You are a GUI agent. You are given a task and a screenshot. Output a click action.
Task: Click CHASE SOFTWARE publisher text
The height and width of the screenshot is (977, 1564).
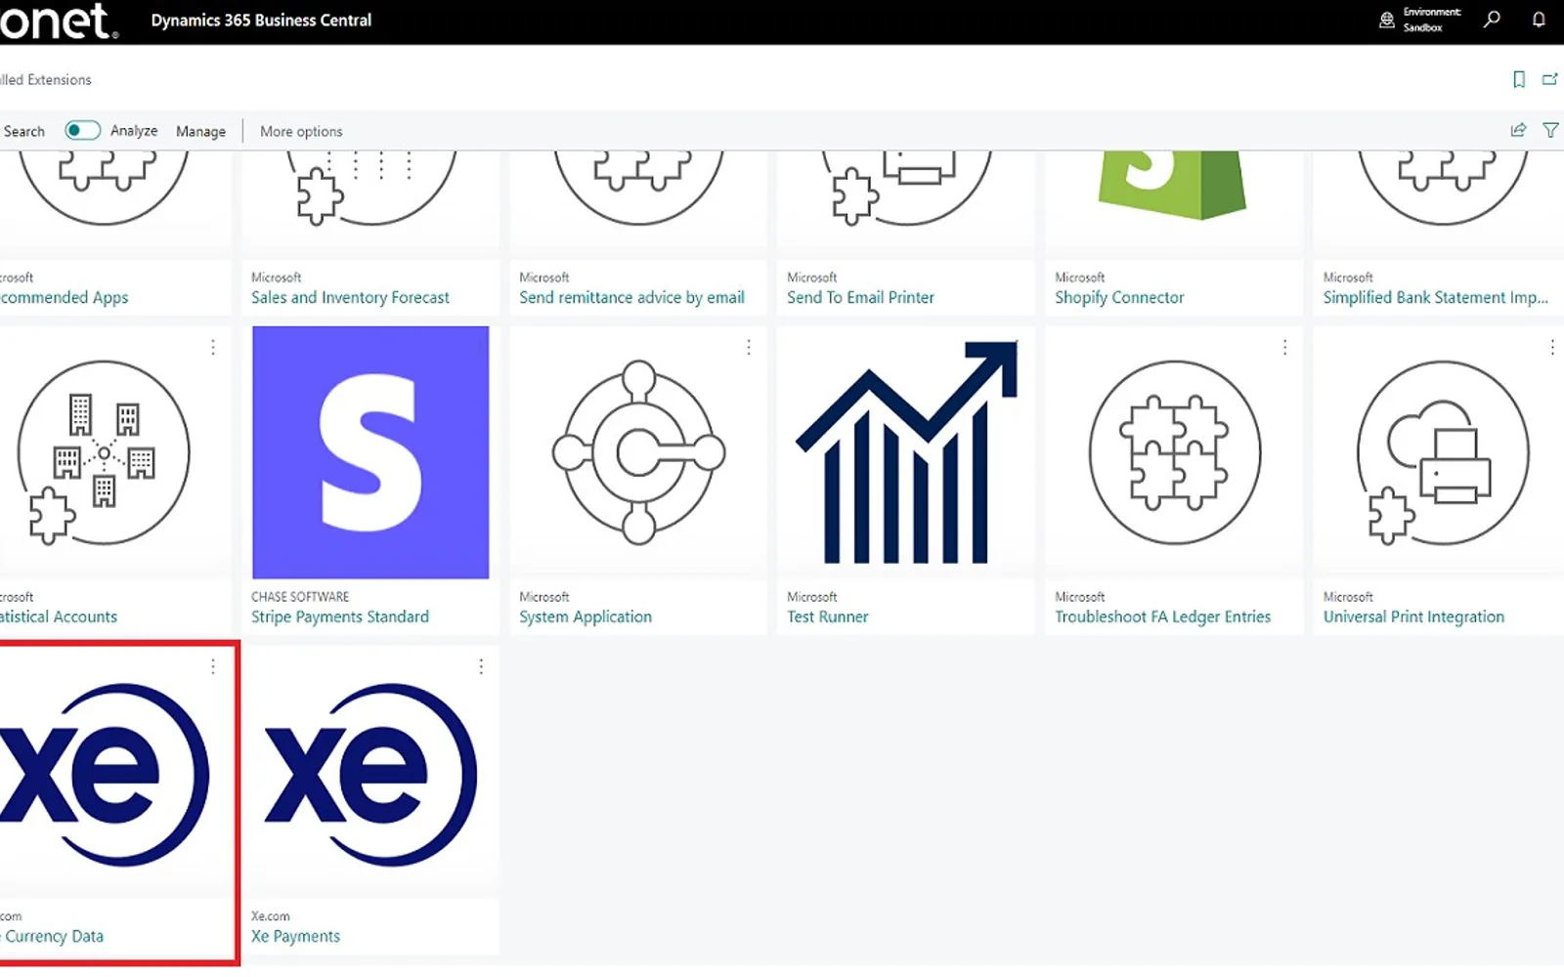300,596
